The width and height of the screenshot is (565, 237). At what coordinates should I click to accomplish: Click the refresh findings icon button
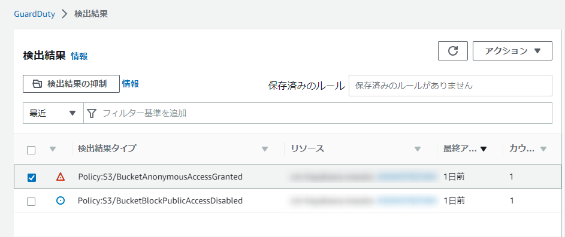(x=453, y=51)
